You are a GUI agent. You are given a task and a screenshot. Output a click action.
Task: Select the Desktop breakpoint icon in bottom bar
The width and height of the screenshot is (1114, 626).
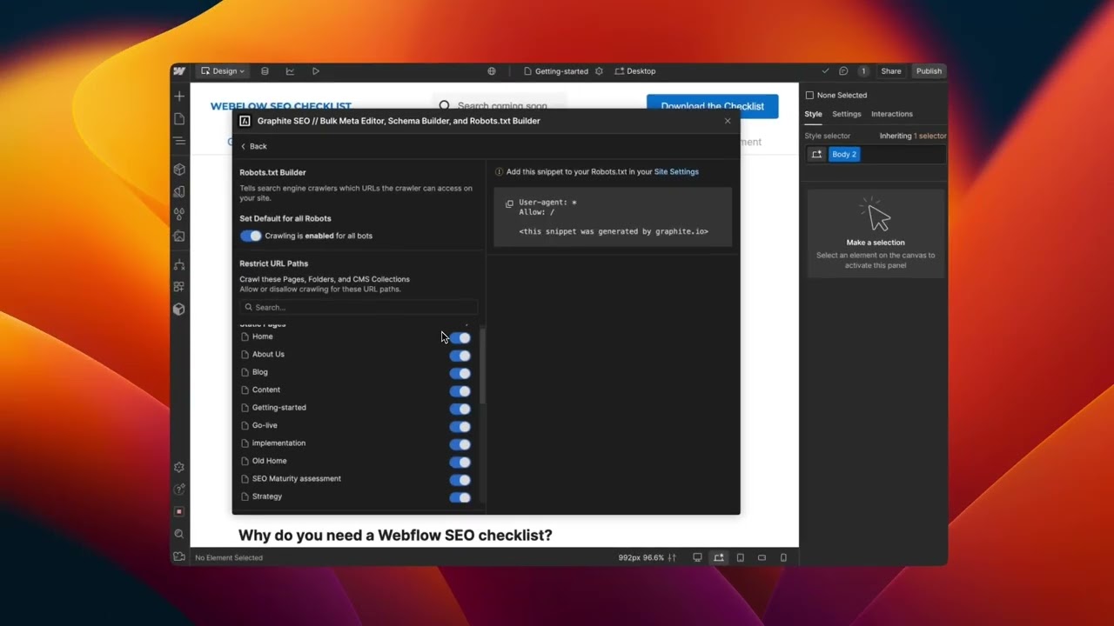point(697,557)
